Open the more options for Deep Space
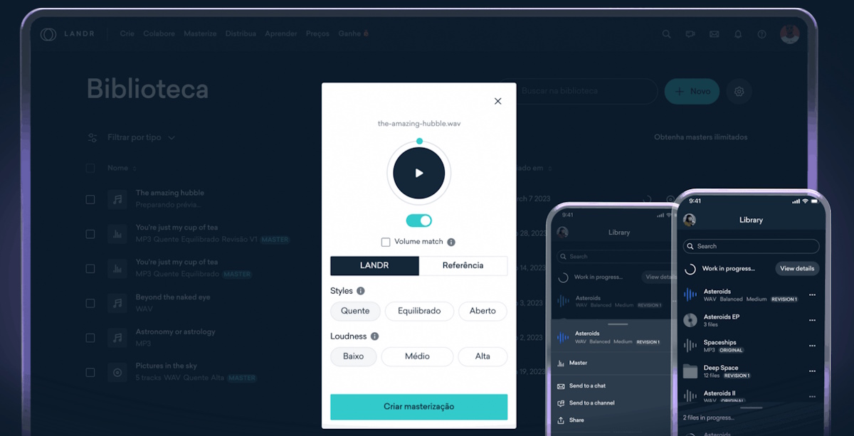 812,371
